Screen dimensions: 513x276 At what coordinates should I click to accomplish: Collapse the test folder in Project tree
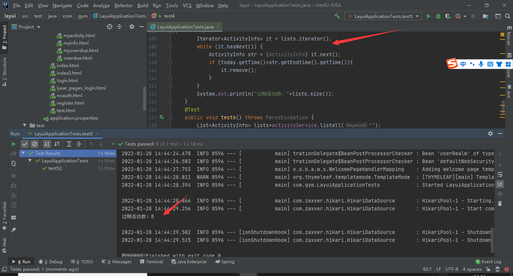click(25, 126)
